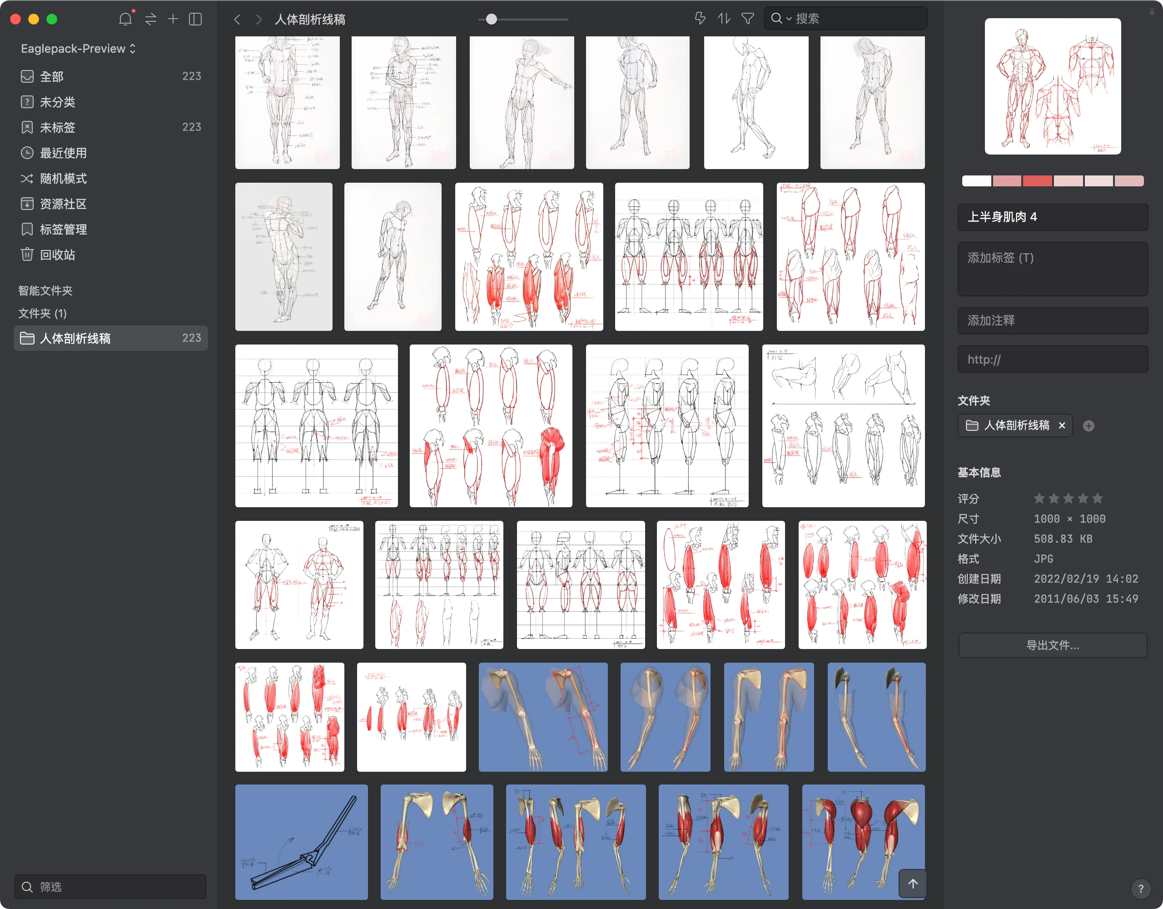Image resolution: width=1163 pixels, height=909 pixels.
Task: Click the 导出文件... button
Action: coord(1052,645)
